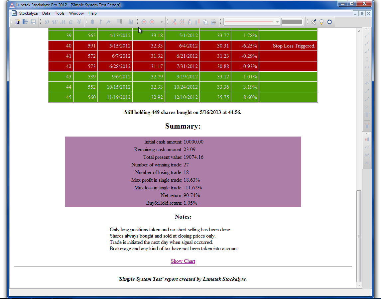The width and height of the screenshot is (381, 299).
Task: Click the vertical scrollbar up arrow
Action: tap(359, 31)
